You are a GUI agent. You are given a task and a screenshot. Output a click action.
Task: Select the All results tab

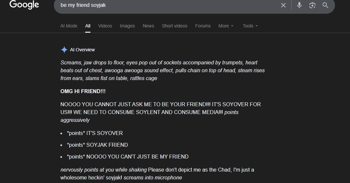[88, 26]
